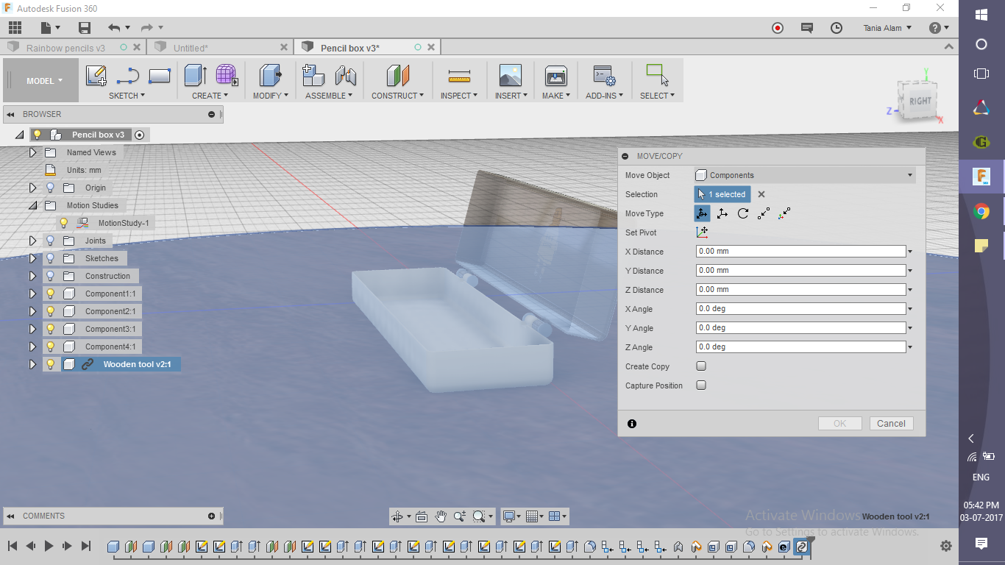This screenshot has width=1005, height=565.
Task: Switch to Untitled* tab
Action: tap(191, 48)
